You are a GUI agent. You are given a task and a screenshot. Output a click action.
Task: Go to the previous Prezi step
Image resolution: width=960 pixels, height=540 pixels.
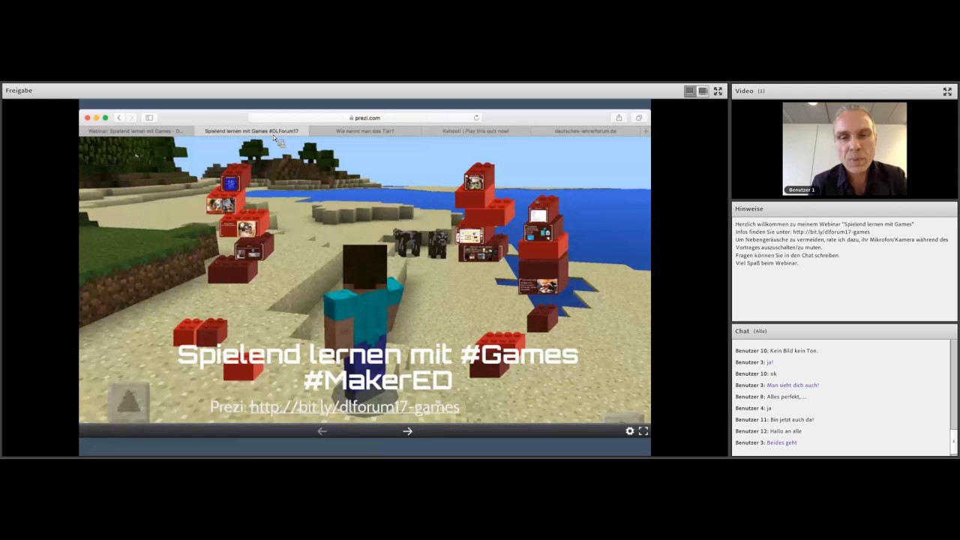(x=322, y=431)
